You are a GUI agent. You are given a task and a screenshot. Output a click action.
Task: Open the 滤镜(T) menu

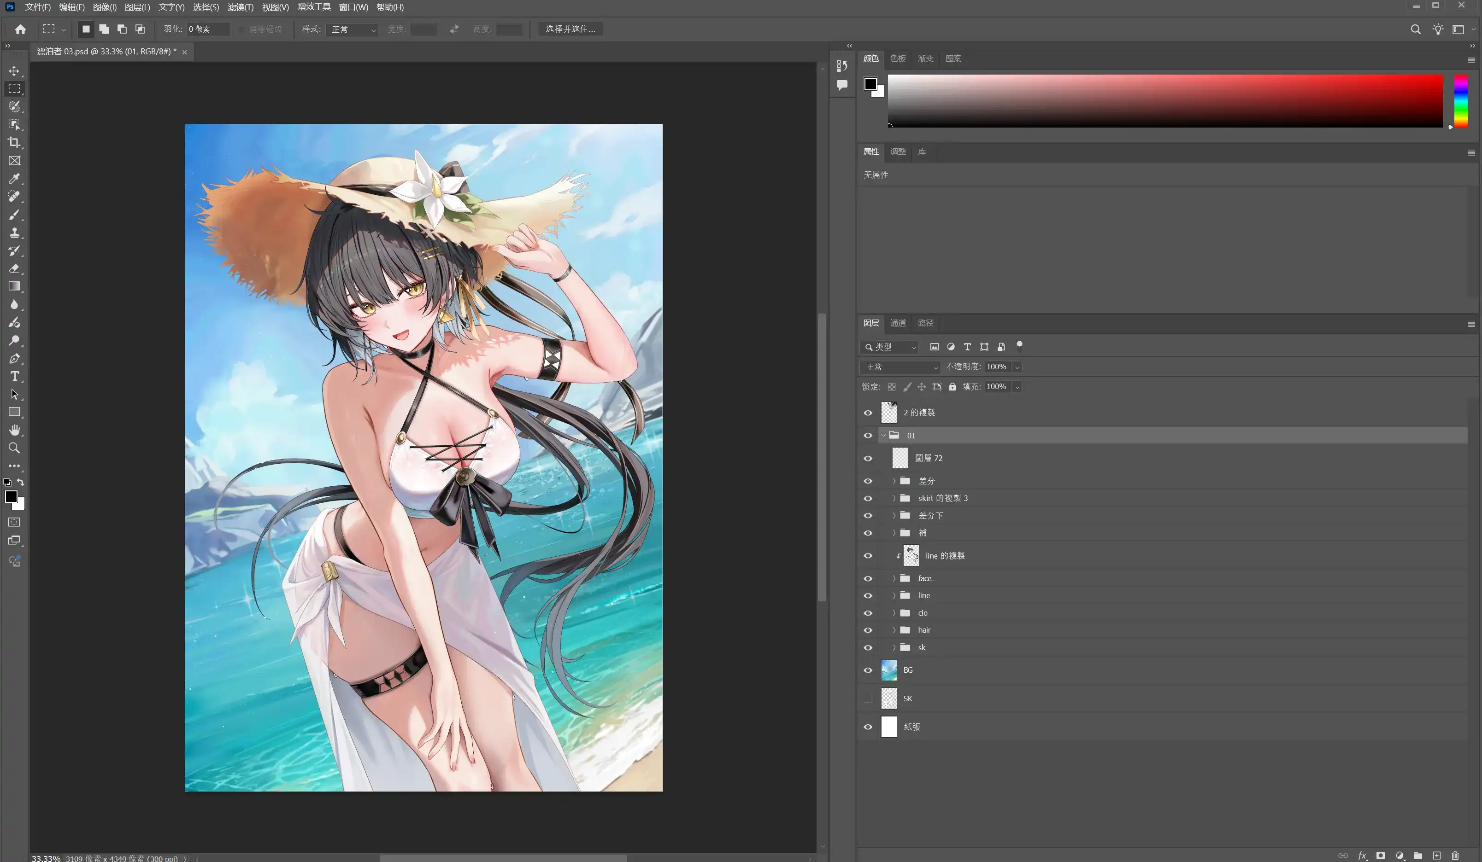click(x=240, y=7)
